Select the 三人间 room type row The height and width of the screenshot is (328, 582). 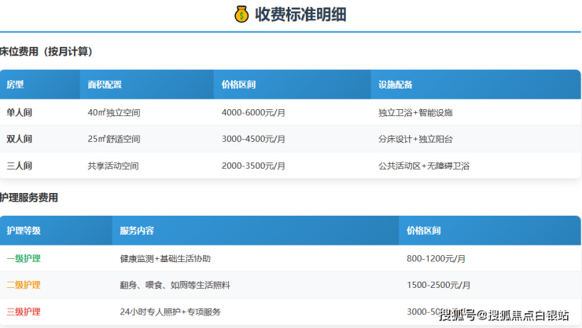click(20, 166)
